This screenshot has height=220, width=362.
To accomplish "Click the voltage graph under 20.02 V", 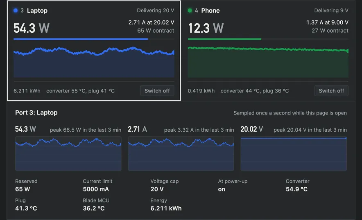I will tap(294, 154).
